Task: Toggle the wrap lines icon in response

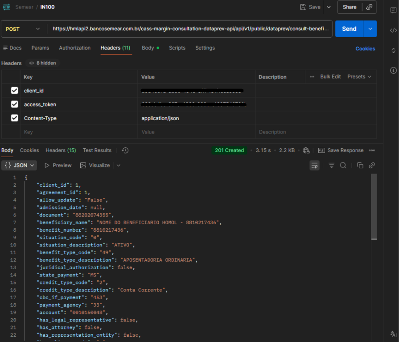Action: pyautogui.click(x=315, y=165)
